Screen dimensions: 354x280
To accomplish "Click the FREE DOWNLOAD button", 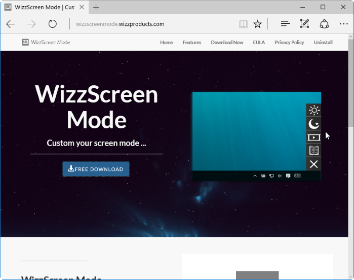I will click(x=96, y=169).
